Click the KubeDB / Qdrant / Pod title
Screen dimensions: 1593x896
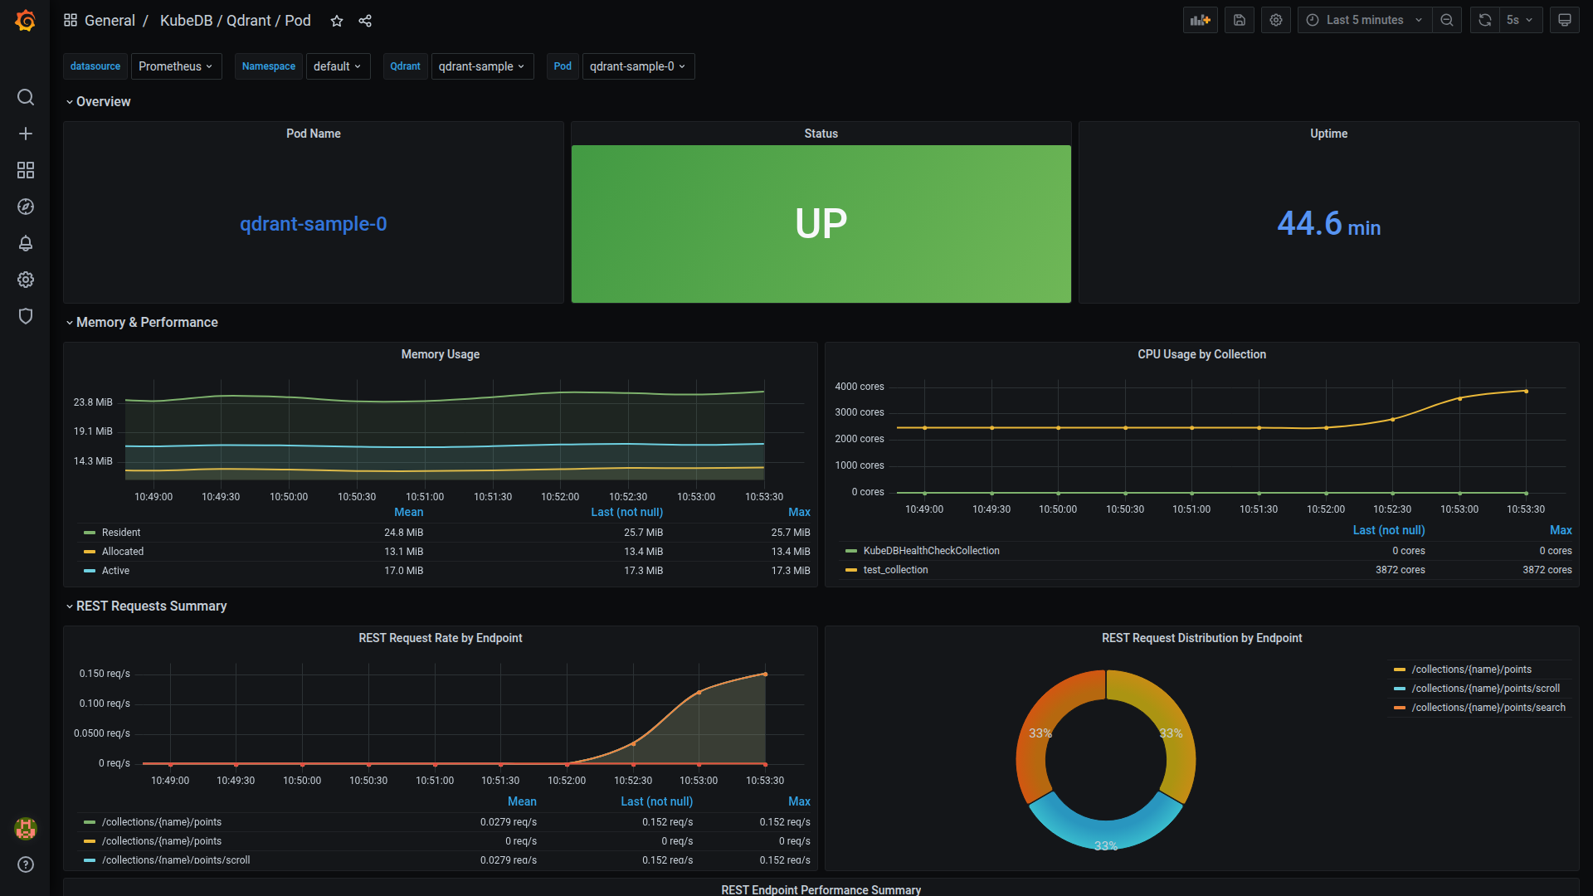235,21
